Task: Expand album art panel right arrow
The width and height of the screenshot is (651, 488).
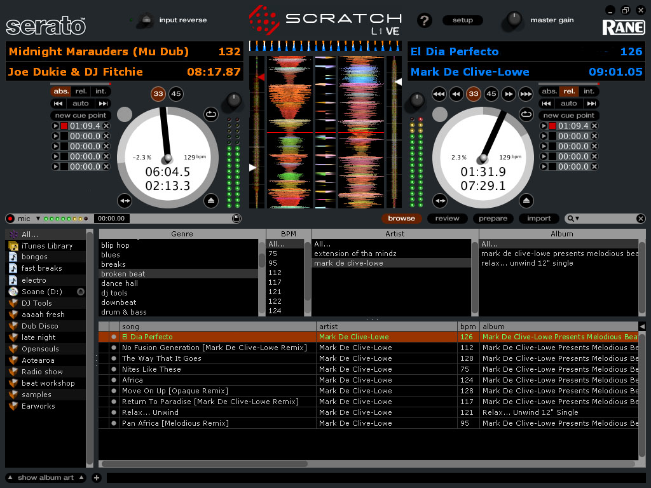Action: click(x=81, y=478)
